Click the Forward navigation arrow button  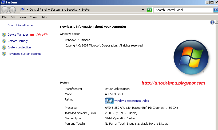(12, 10)
